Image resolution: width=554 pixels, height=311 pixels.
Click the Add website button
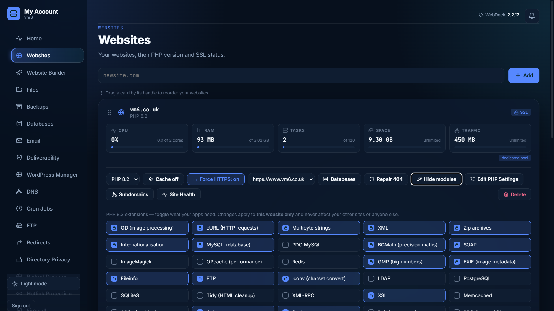click(524, 75)
